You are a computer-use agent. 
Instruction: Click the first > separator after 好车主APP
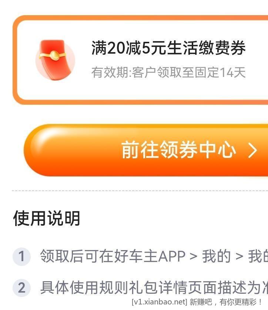point(193,257)
